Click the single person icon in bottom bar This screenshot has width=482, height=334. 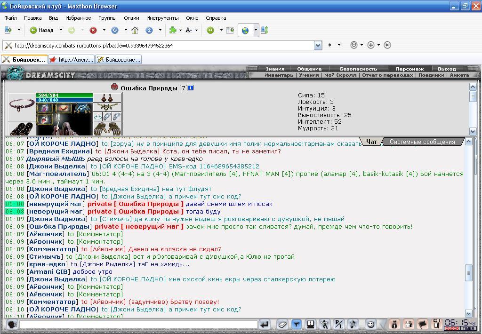[394, 324]
